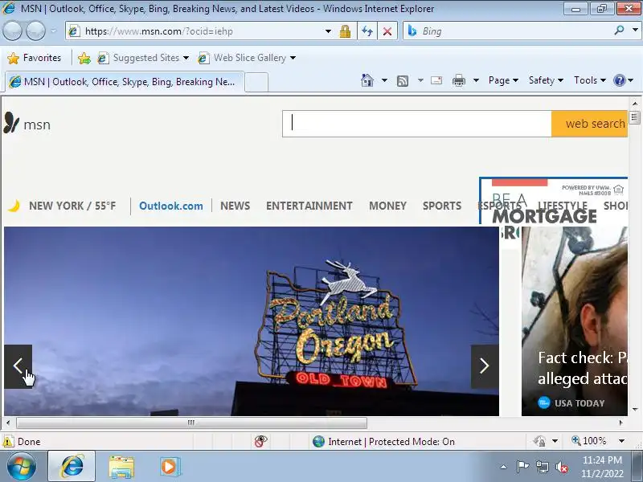Go to next carousel slide

coord(485,366)
